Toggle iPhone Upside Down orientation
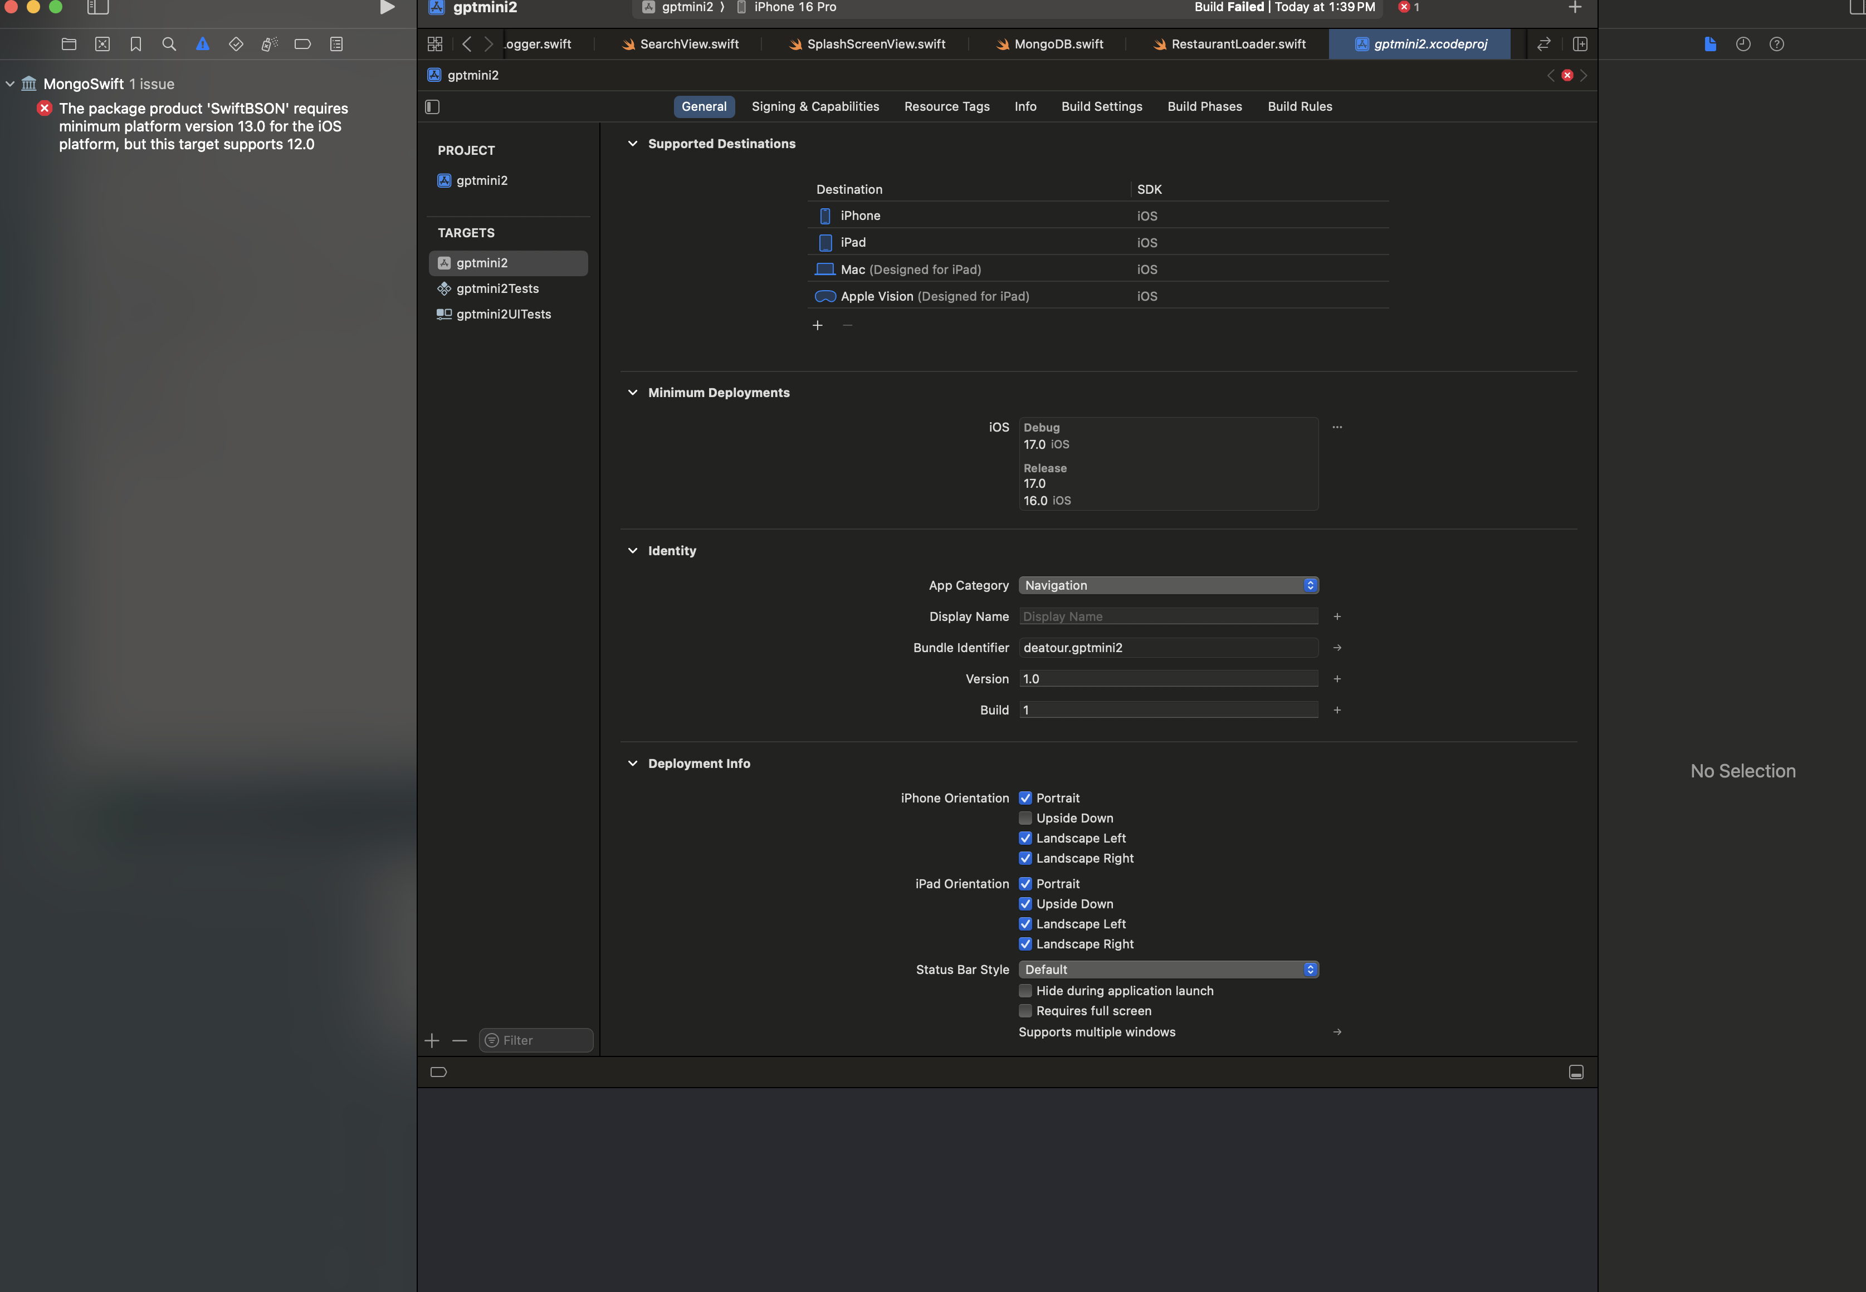 click(x=1025, y=818)
